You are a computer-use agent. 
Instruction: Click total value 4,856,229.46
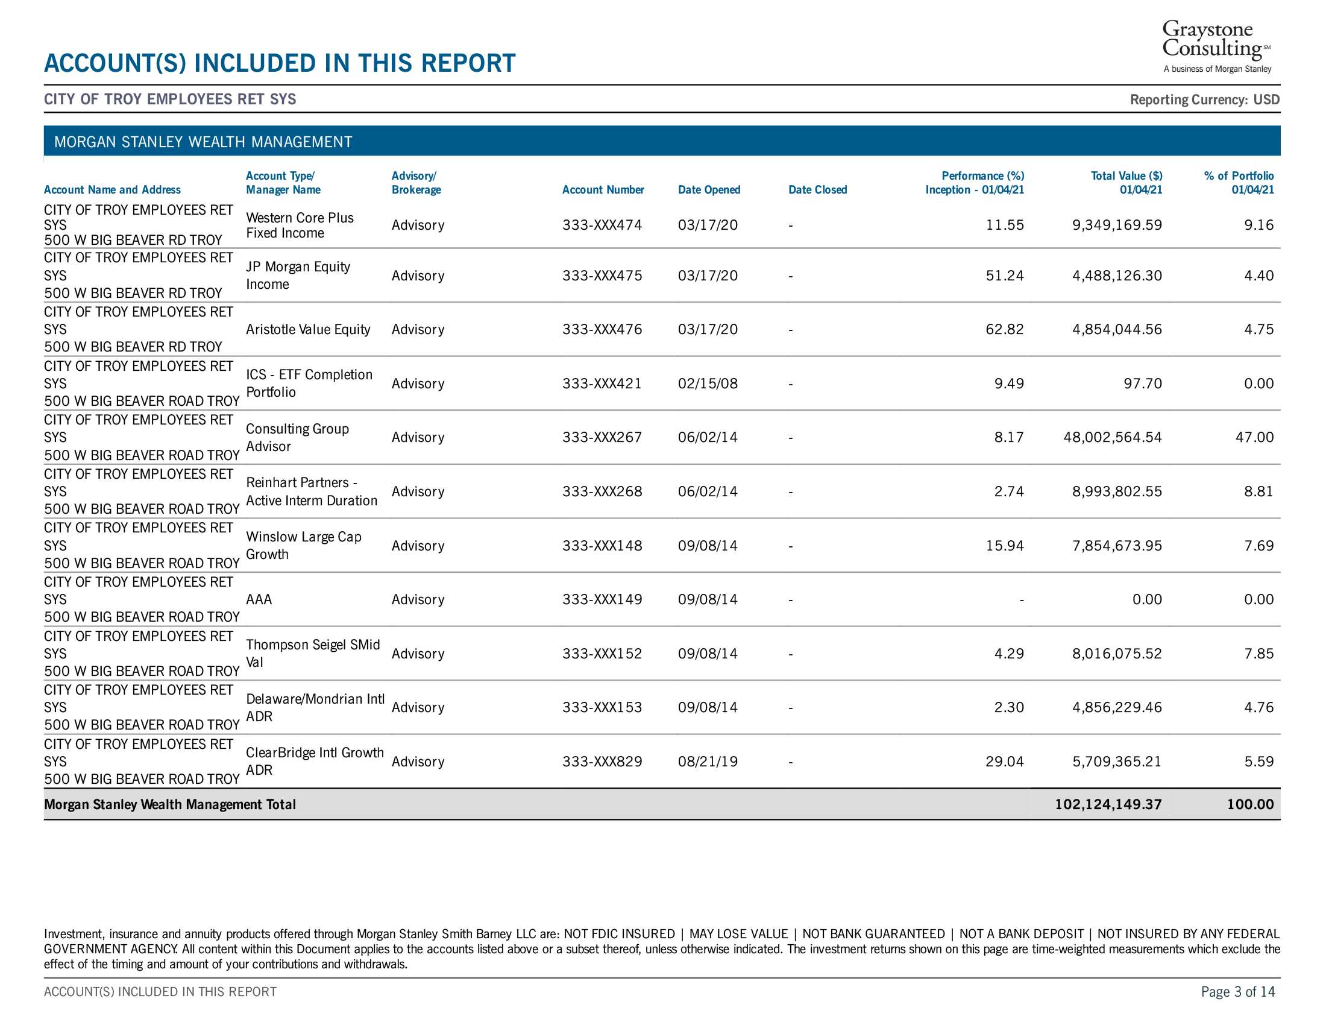click(1117, 707)
